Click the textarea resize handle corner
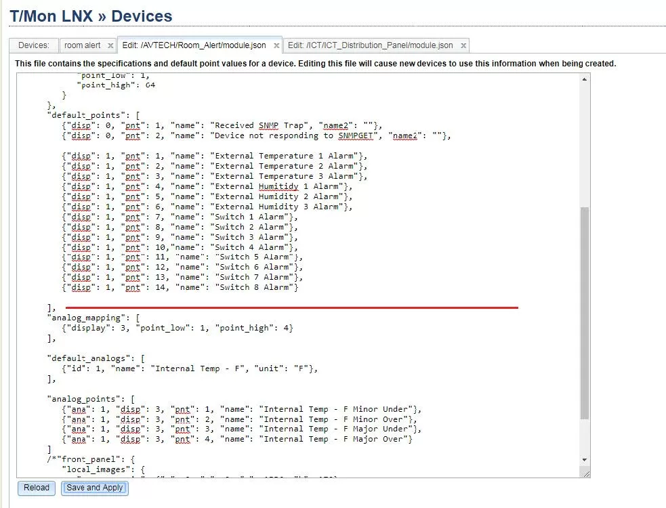This screenshot has height=508, width=666. coord(585,473)
